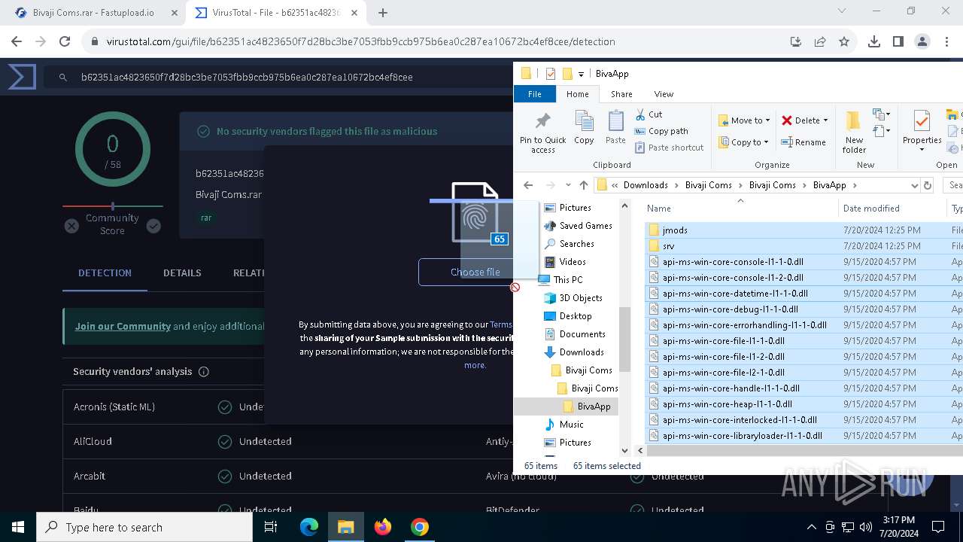The width and height of the screenshot is (963, 542).
Task: Click Pin to Quick access
Action: click(x=542, y=132)
